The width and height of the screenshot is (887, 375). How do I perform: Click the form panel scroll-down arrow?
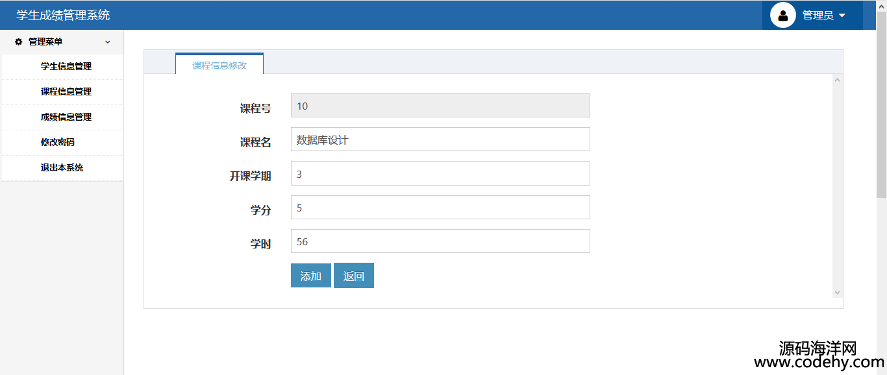point(837,293)
